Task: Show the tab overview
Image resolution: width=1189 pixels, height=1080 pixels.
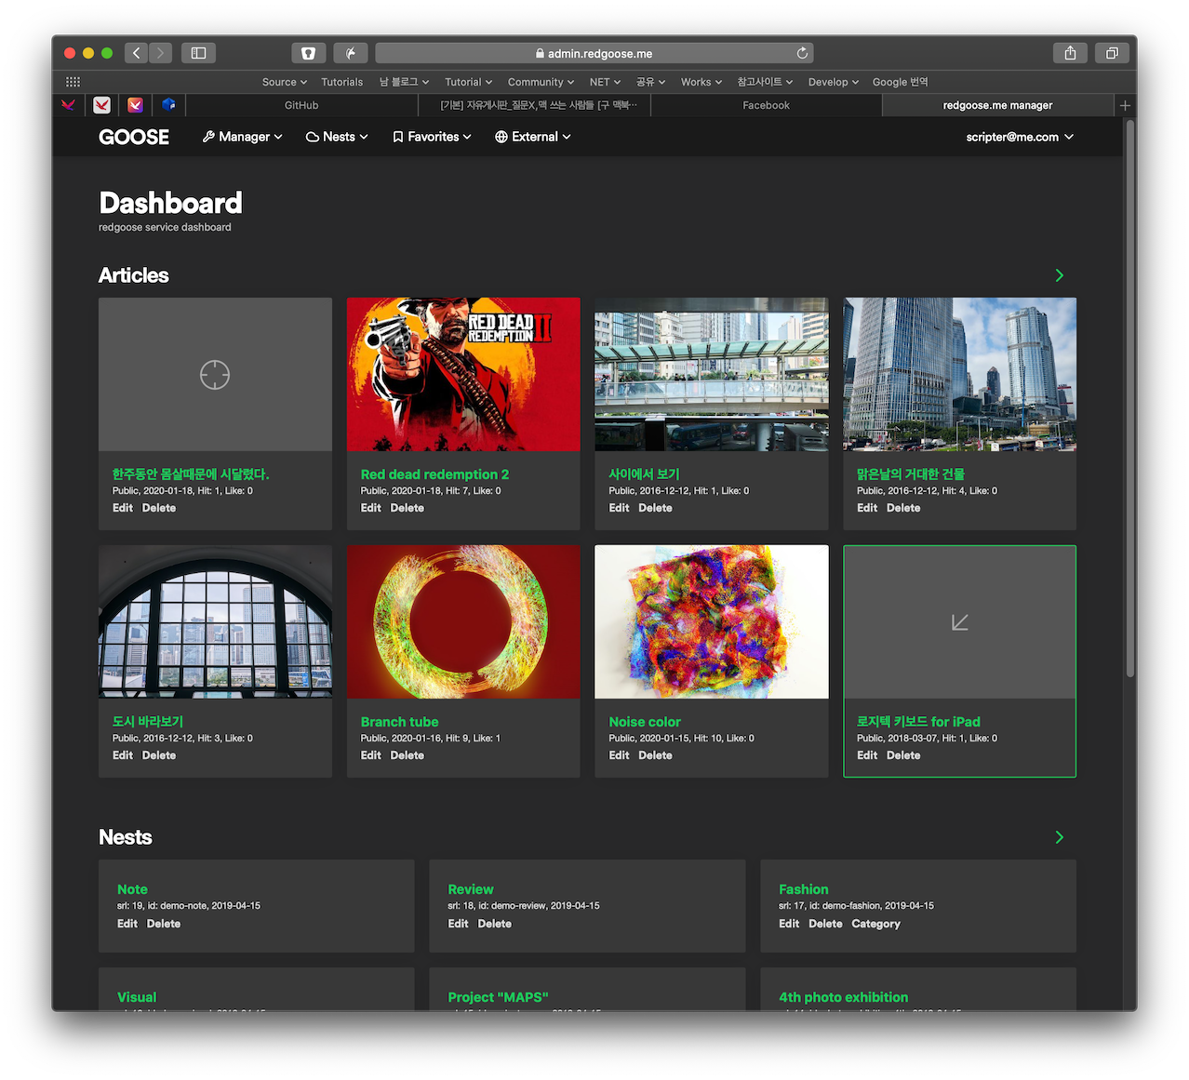Action: [1111, 53]
